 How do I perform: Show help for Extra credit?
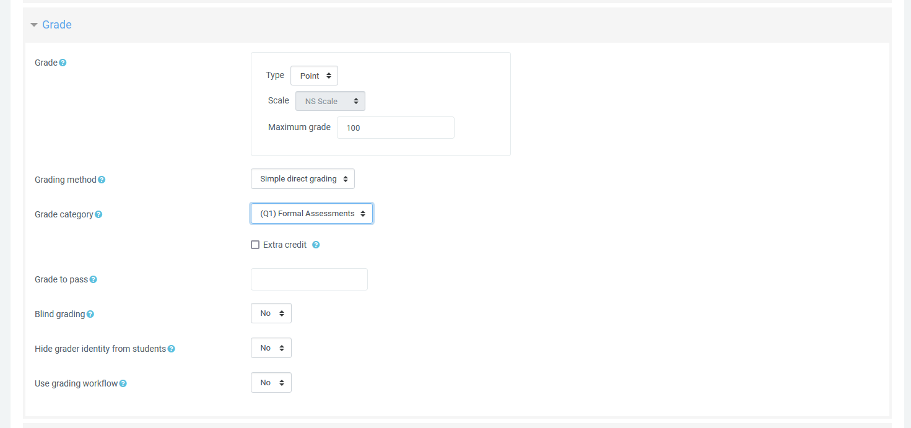point(316,245)
